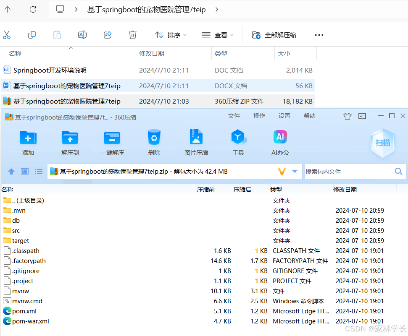The width and height of the screenshot is (408, 336).
Task: Select the .gitignore file
Action: (21, 271)
